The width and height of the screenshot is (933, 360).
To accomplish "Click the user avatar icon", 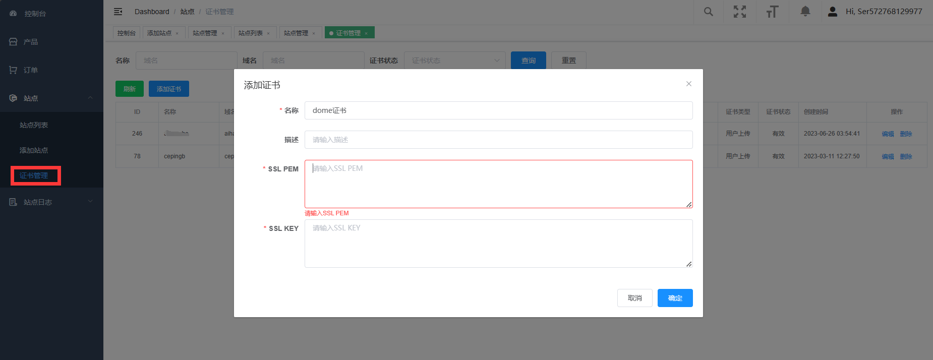I will (x=833, y=12).
